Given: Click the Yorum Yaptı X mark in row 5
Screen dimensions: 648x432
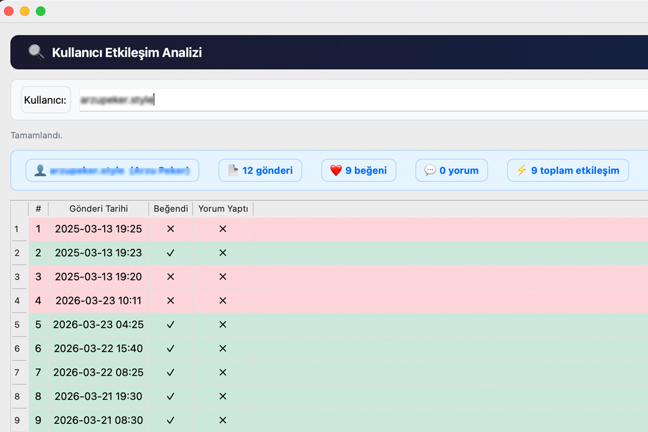Looking at the screenshot, I should (x=222, y=325).
